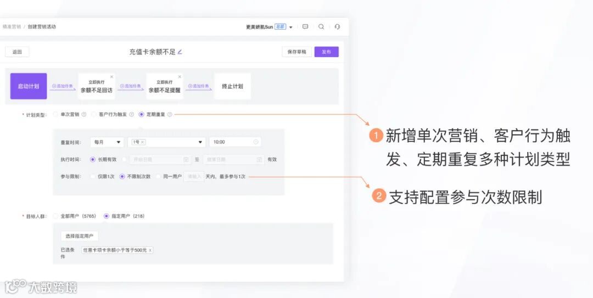Click the help icon next to 单次营销

(x=84, y=114)
